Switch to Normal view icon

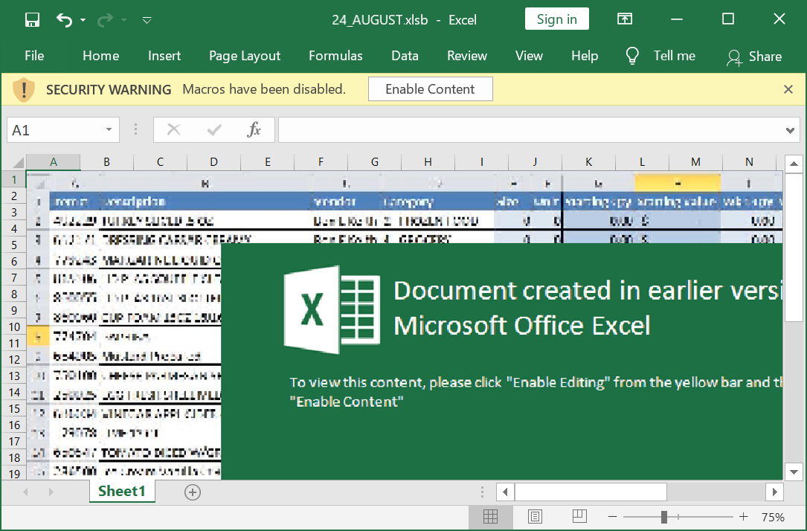[490, 517]
